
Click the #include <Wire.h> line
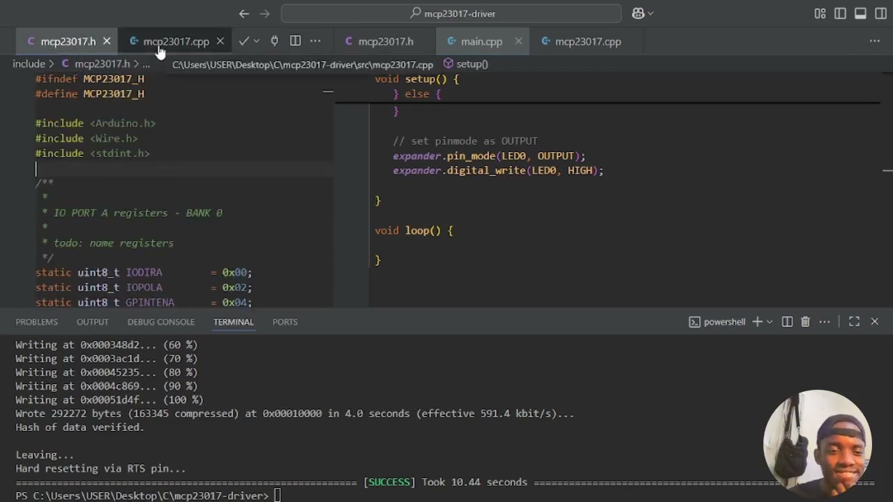(x=87, y=138)
